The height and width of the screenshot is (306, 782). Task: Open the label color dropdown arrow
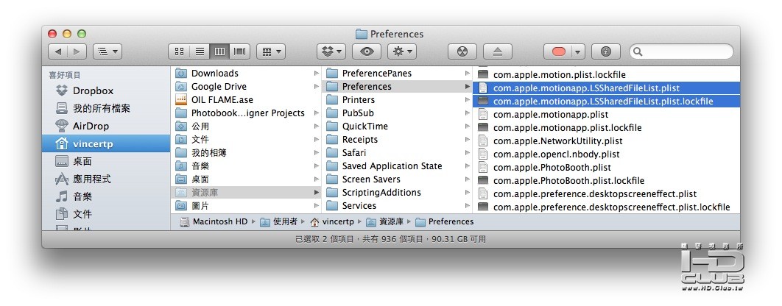[x=578, y=51]
